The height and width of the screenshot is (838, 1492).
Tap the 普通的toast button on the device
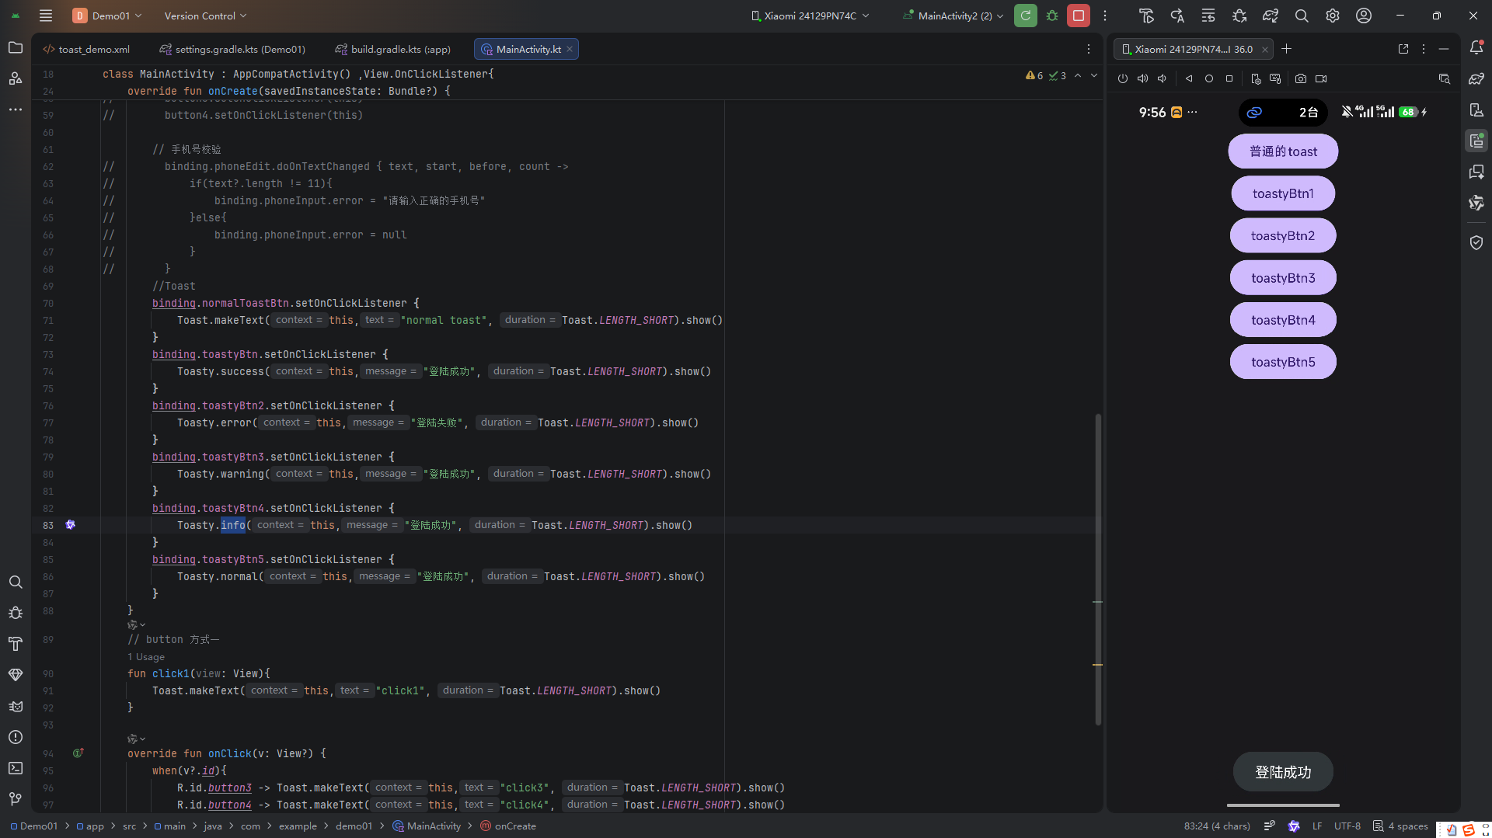tap(1283, 151)
